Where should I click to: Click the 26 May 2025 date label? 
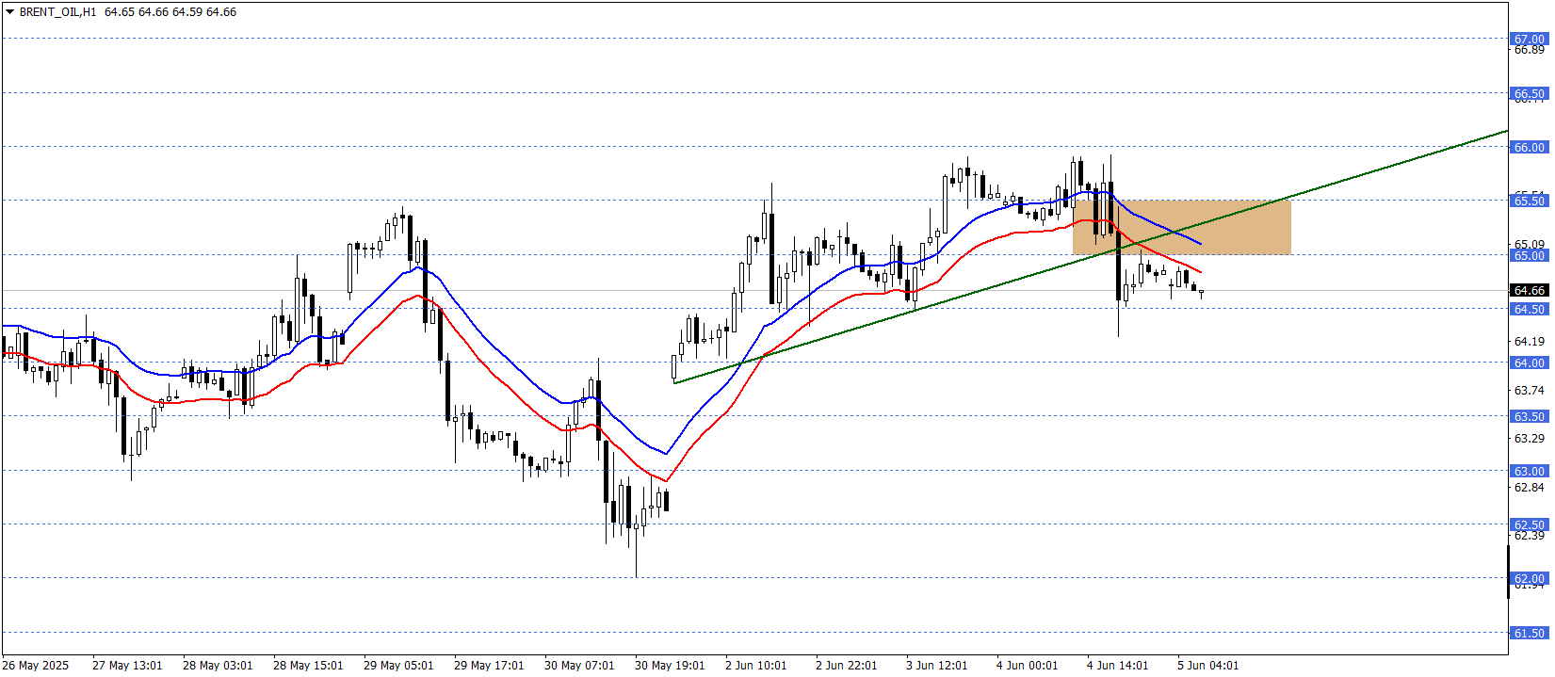pyautogui.click(x=36, y=666)
